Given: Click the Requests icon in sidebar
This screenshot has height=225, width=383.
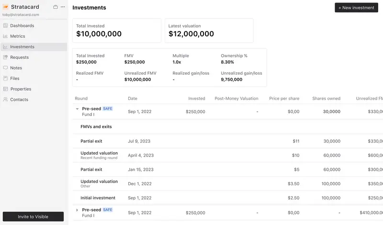Looking at the screenshot, I should click(6, 57).
